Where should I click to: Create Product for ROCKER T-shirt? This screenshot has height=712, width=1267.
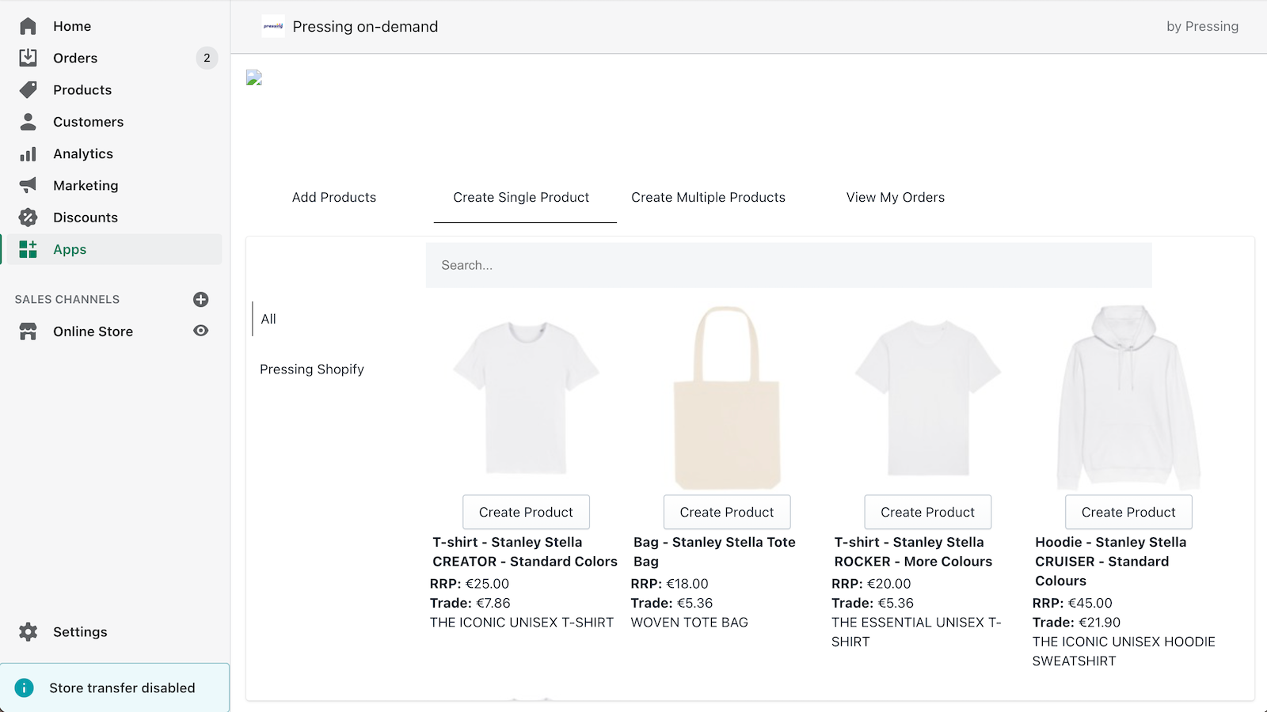[927, 512]
